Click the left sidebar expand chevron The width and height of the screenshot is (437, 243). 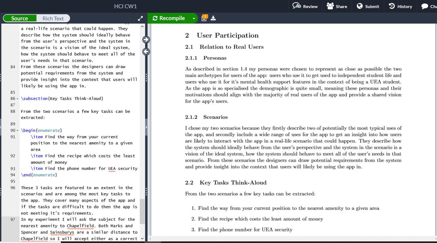coord(1,127)
